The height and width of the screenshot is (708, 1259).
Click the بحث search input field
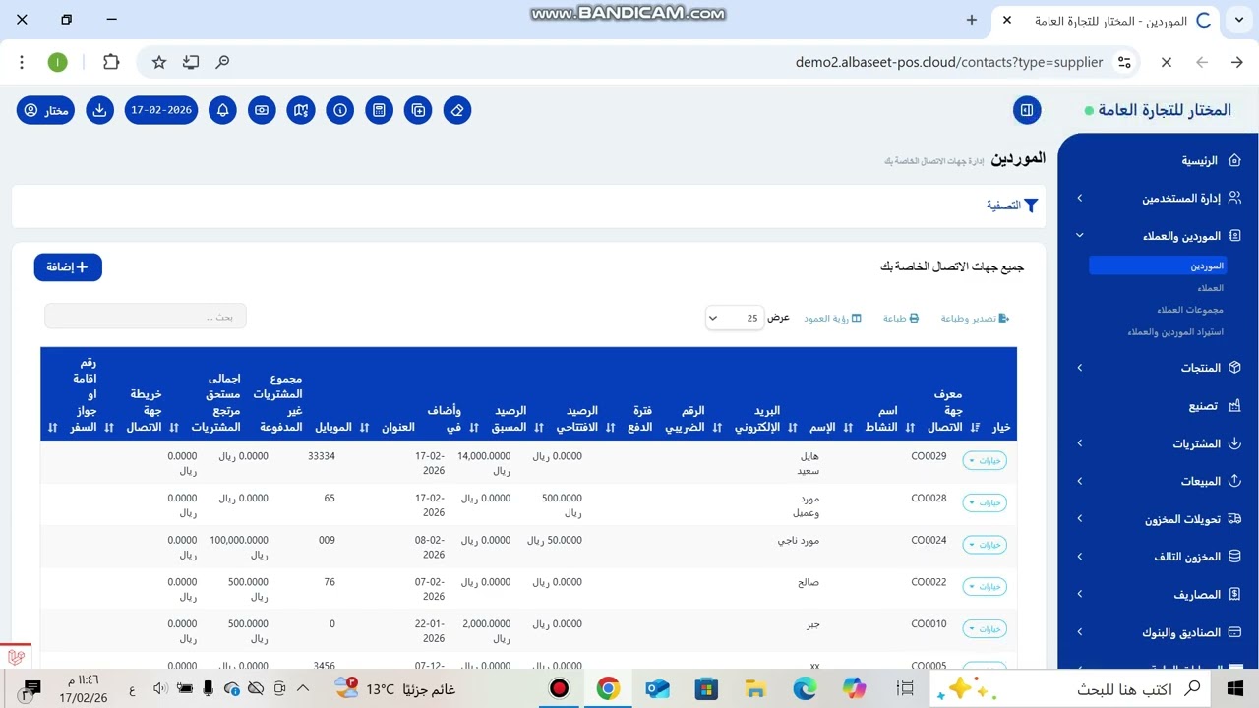coord(146,317)
